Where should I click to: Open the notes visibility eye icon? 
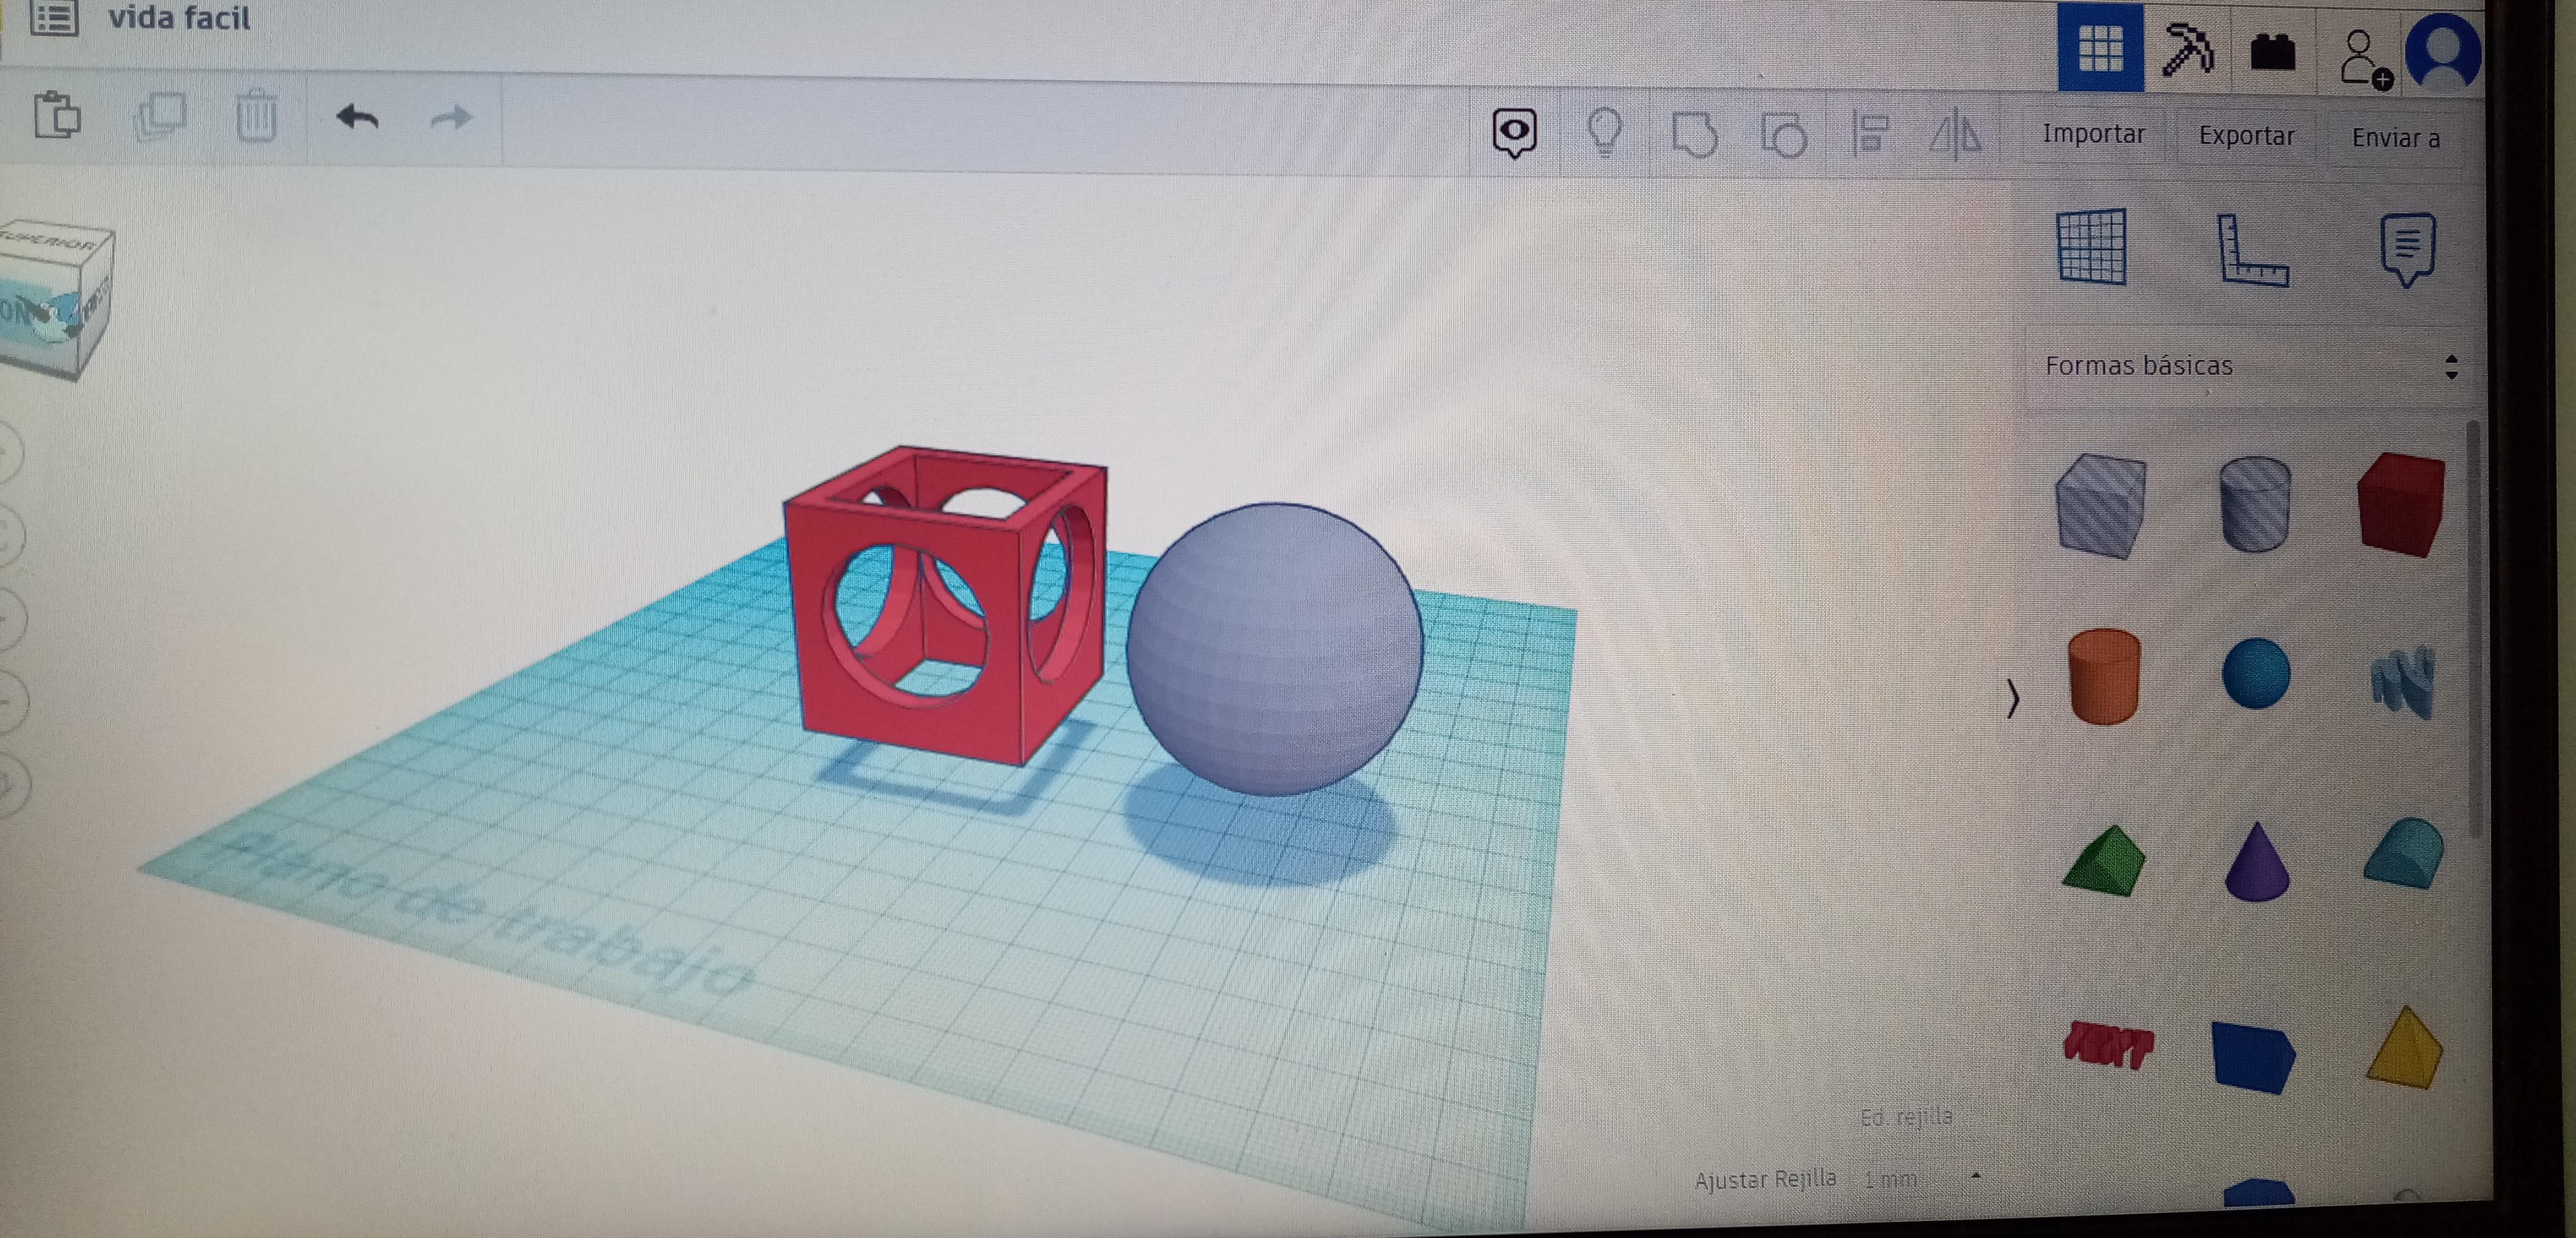[1514, 133]
